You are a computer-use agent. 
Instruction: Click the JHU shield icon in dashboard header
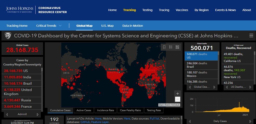[x=8, y=36]
